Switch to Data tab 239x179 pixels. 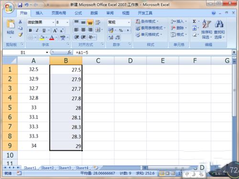(x=94, y=13)
